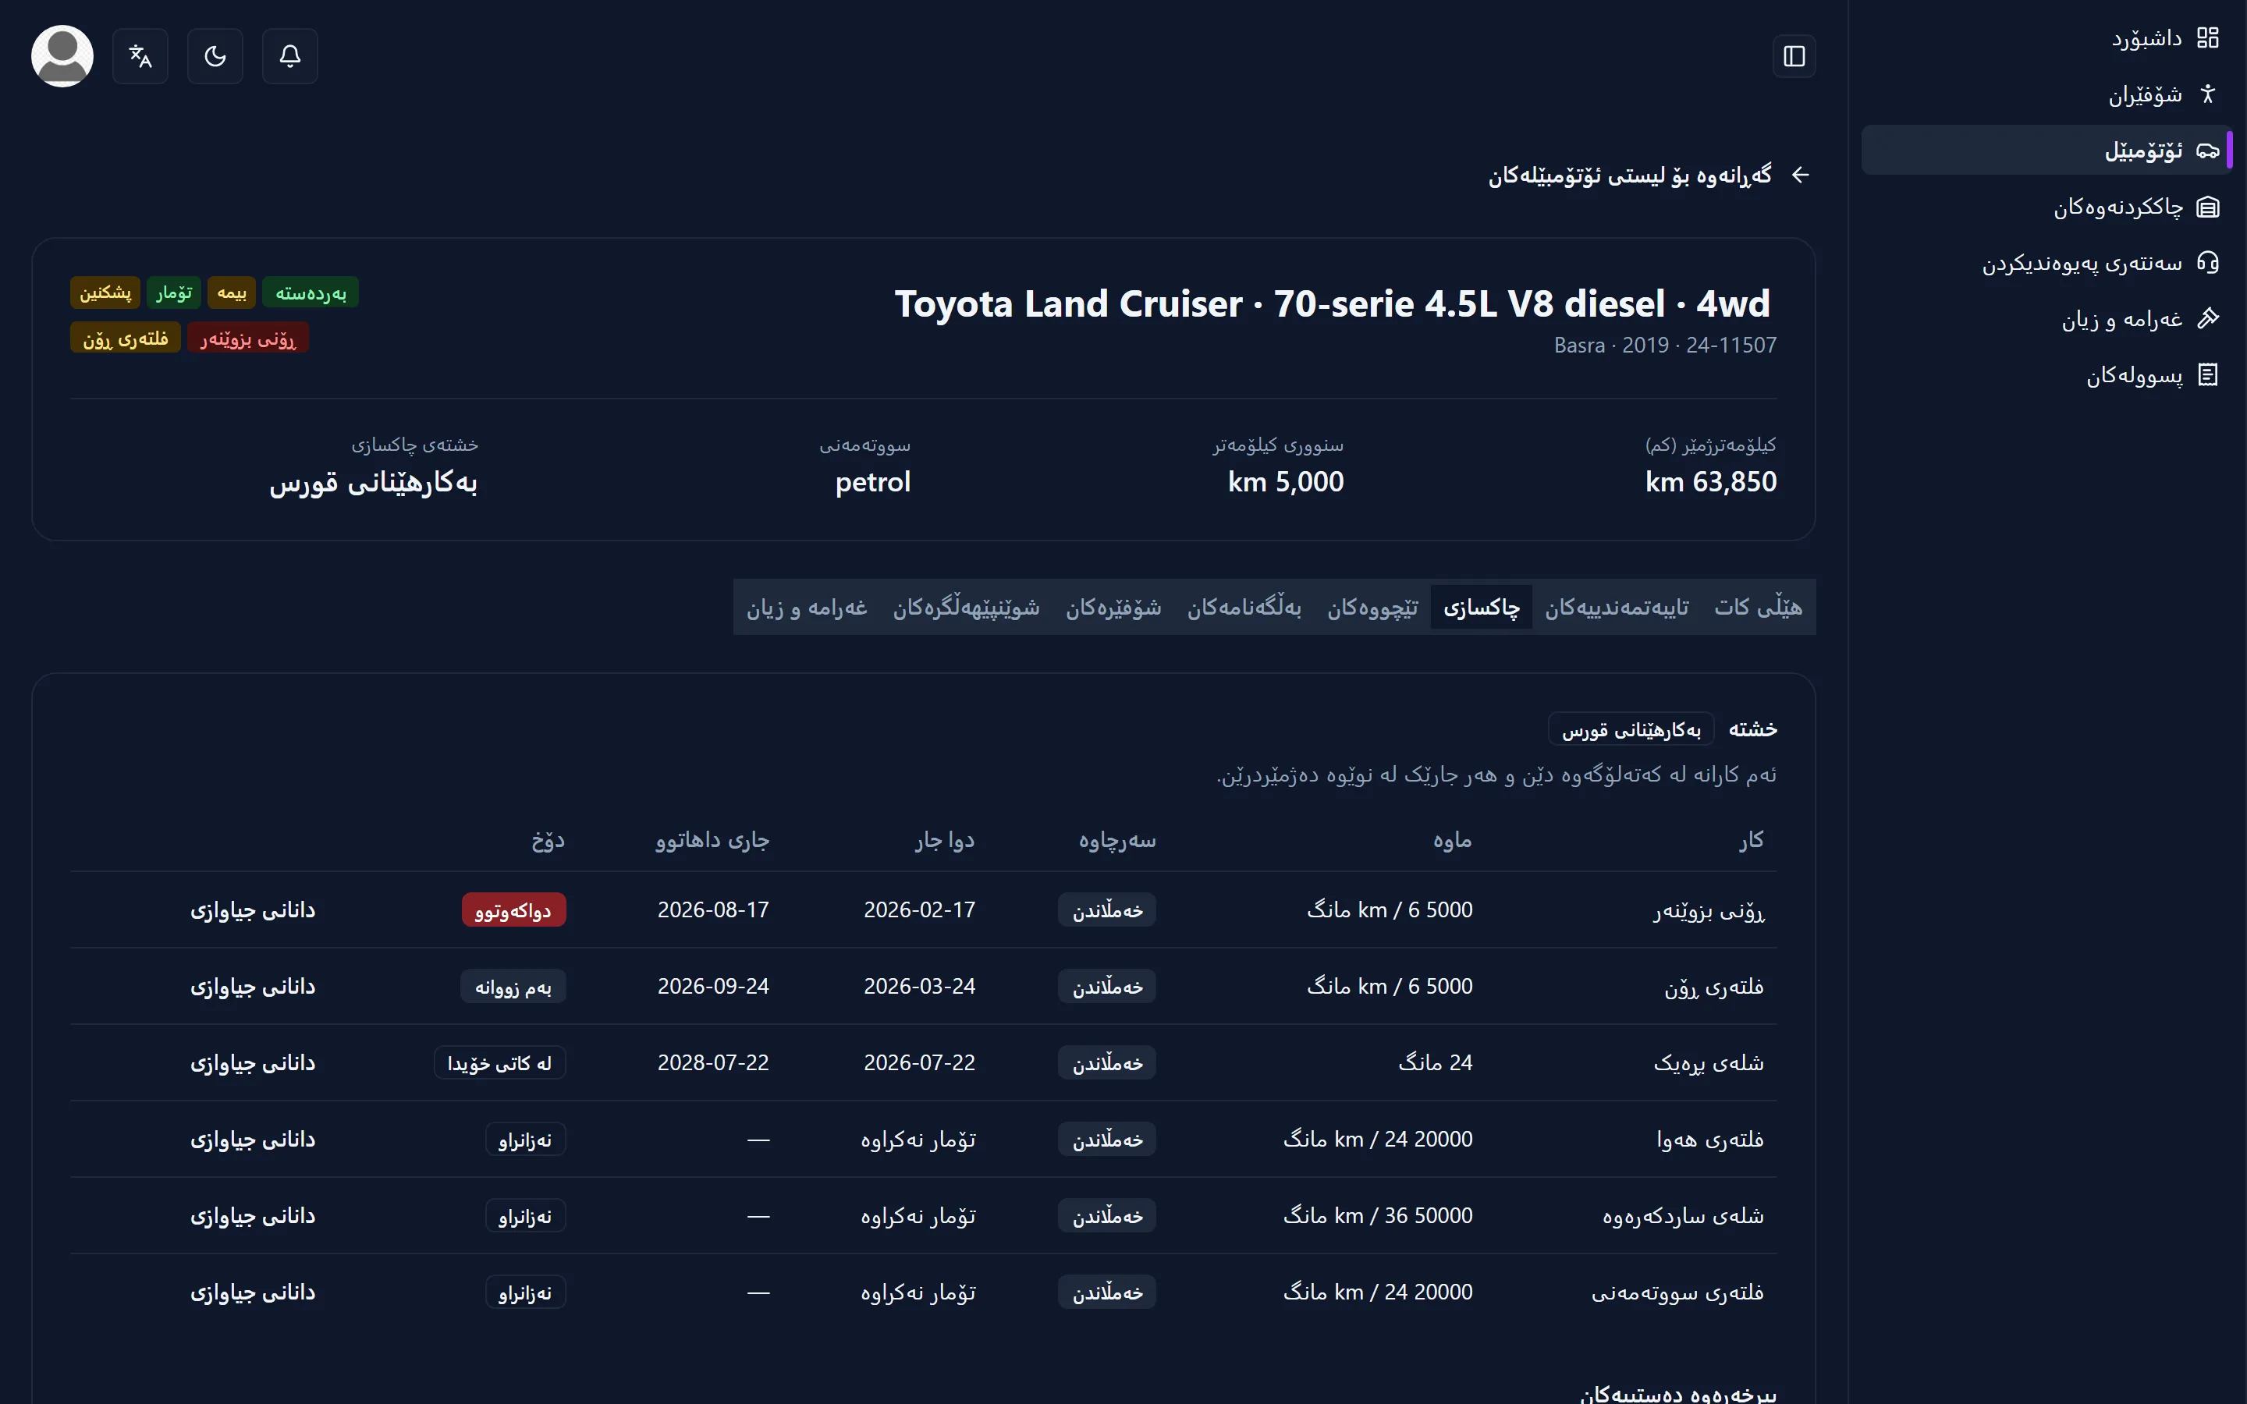Click the 24 مانگ interval in شلەی پرەیک row
The height and width of the screenshot is (1404, 2247).
1436,1062
